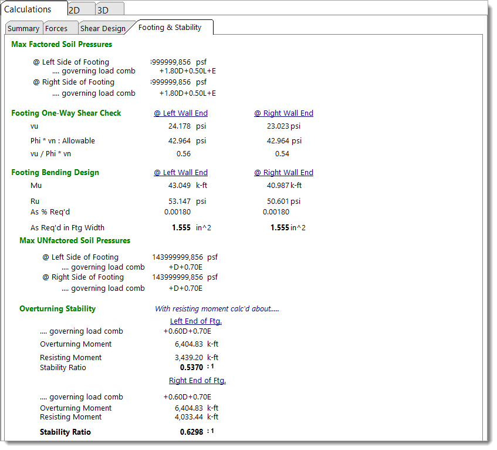Open the Shear Design sub-tab

tap(103, 28)
